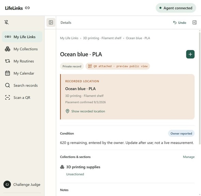
Task: Click the 620 g remaining condition text
Action: (127, 143)
